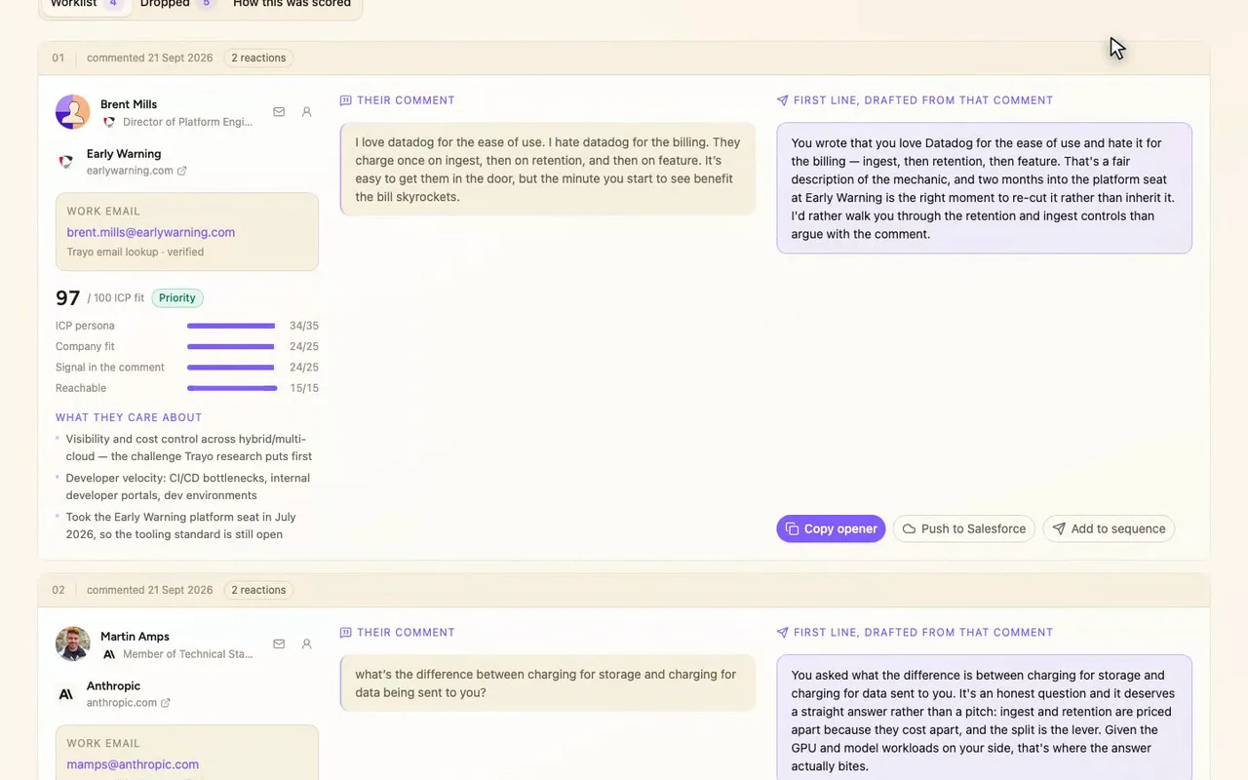1248x780 pixels.
Task: Click the Reachable score bar
Action: tap(231, 388)
